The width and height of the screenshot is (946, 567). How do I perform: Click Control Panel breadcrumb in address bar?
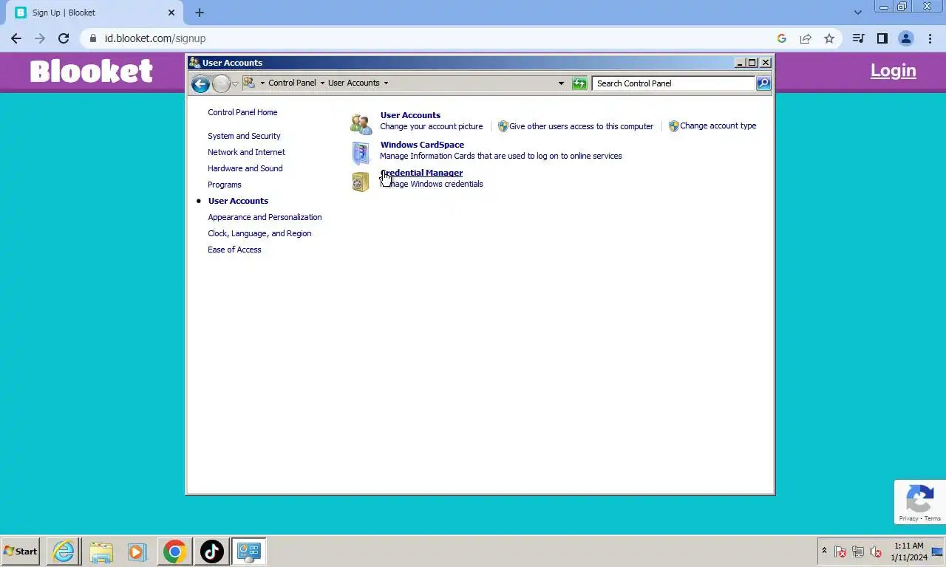point(292,83)
